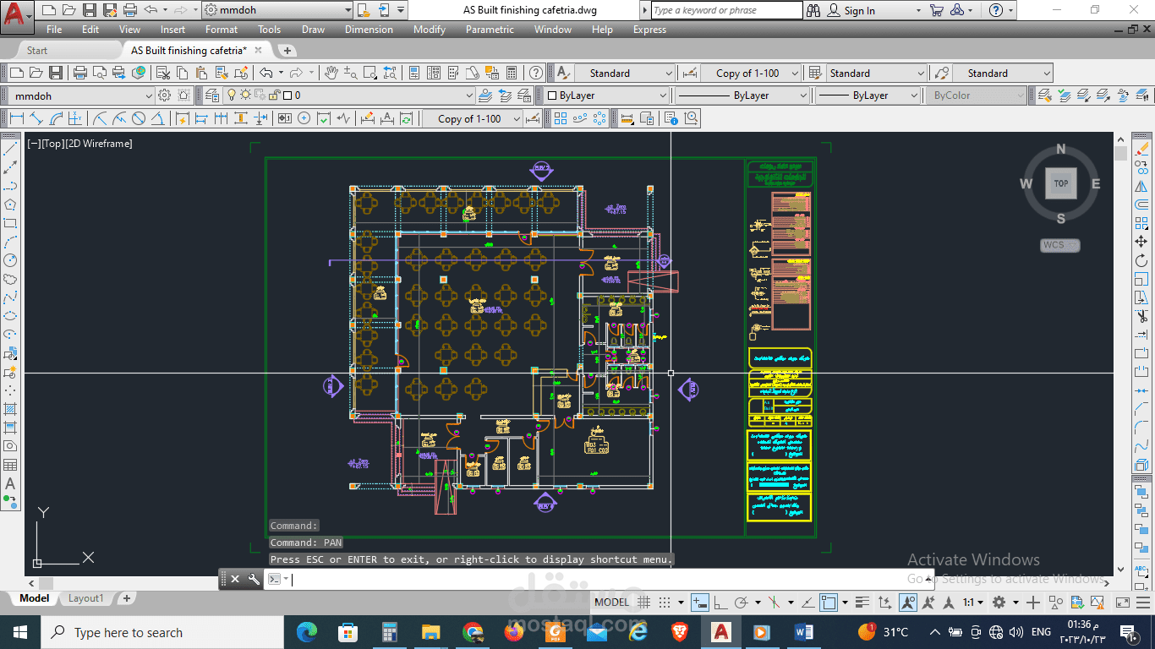Screen dimensions: 1155x649
Task: Open the Parametric menu
Action: click(x=490, y=29)
